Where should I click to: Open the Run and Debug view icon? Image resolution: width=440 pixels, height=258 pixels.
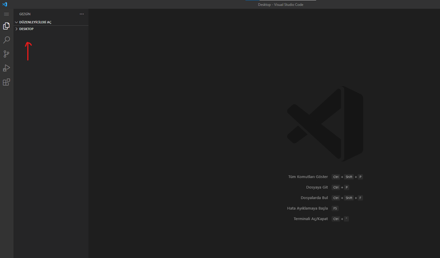(6, 68)
